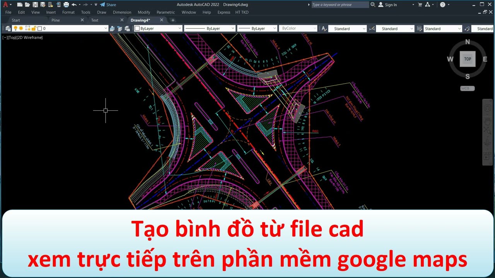495x278 pixels.
Task: Click the ShowMotion icon in navigation bar
Action: coord(488,156)
